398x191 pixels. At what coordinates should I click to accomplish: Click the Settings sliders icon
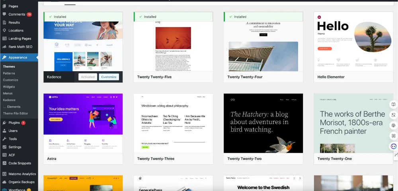click(4, 147)
